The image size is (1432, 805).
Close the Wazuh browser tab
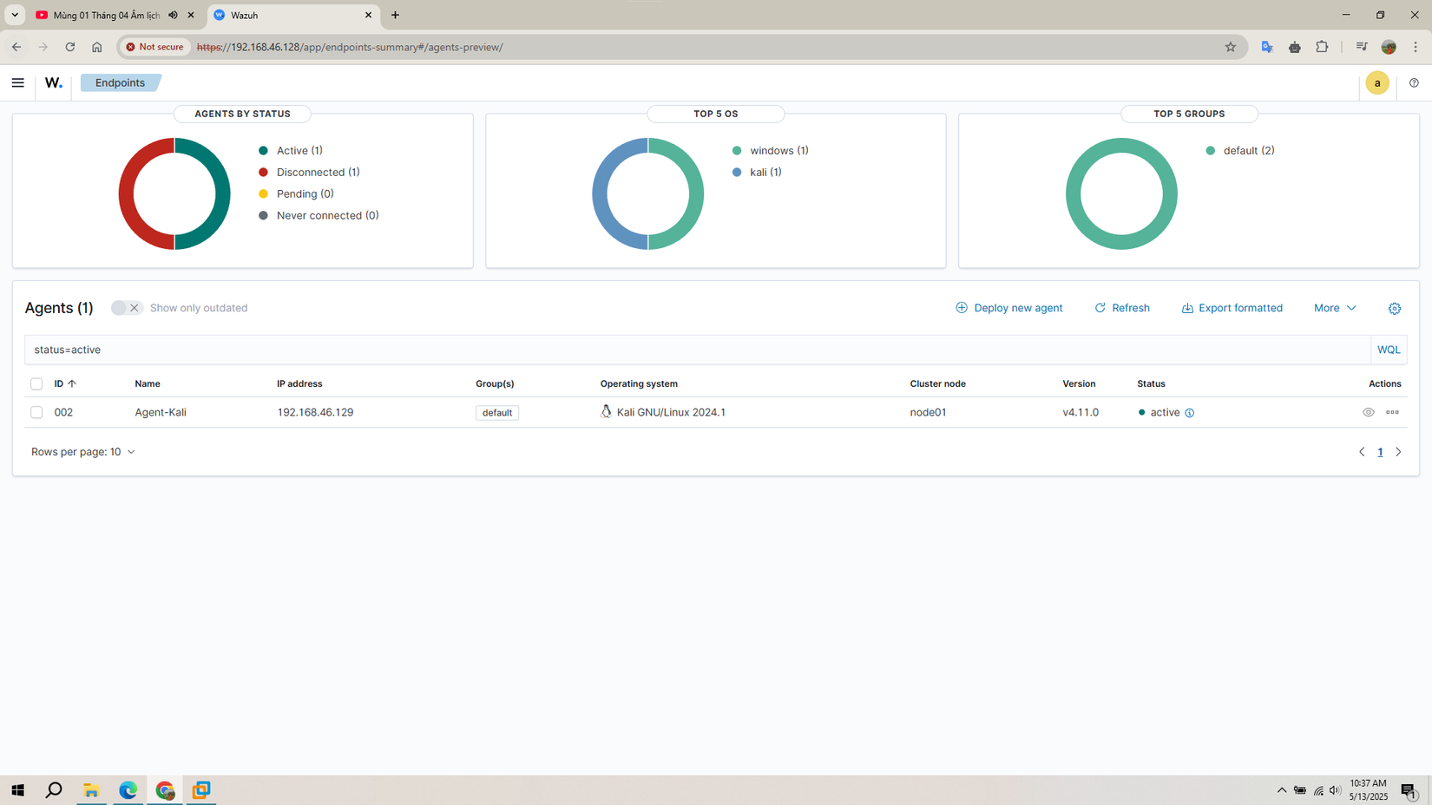coord(368,15)
